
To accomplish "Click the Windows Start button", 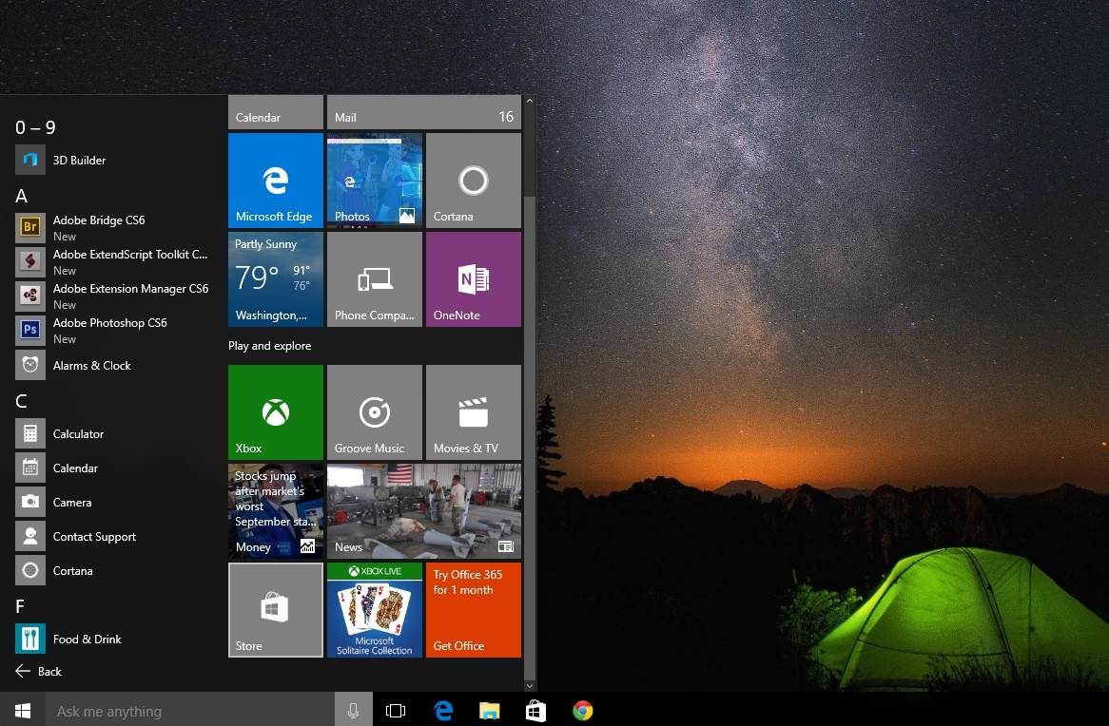I will (x=23, y=710).
